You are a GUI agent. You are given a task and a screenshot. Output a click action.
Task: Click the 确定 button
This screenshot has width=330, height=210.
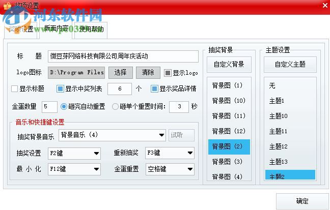pyautogui.click(x=302, y=201)
